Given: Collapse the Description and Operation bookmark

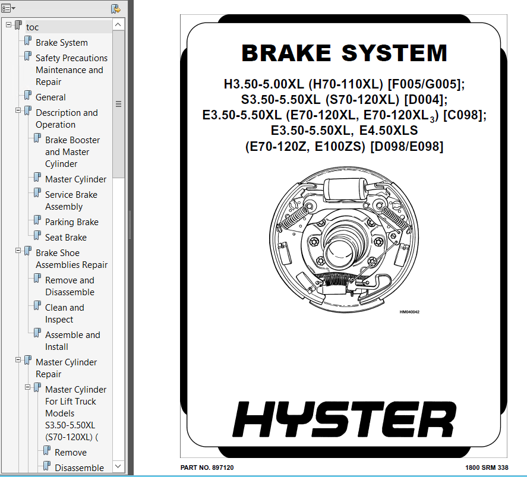Looking at the screenshot, I should click(x=18, y=110).
